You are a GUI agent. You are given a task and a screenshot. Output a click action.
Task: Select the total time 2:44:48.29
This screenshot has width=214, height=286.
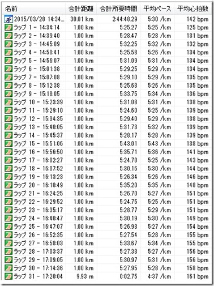coord(125,19)
